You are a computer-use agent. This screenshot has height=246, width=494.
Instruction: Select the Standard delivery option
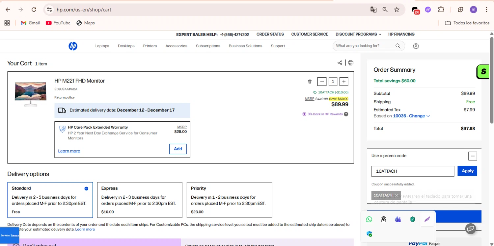click(x=50, y=200)
